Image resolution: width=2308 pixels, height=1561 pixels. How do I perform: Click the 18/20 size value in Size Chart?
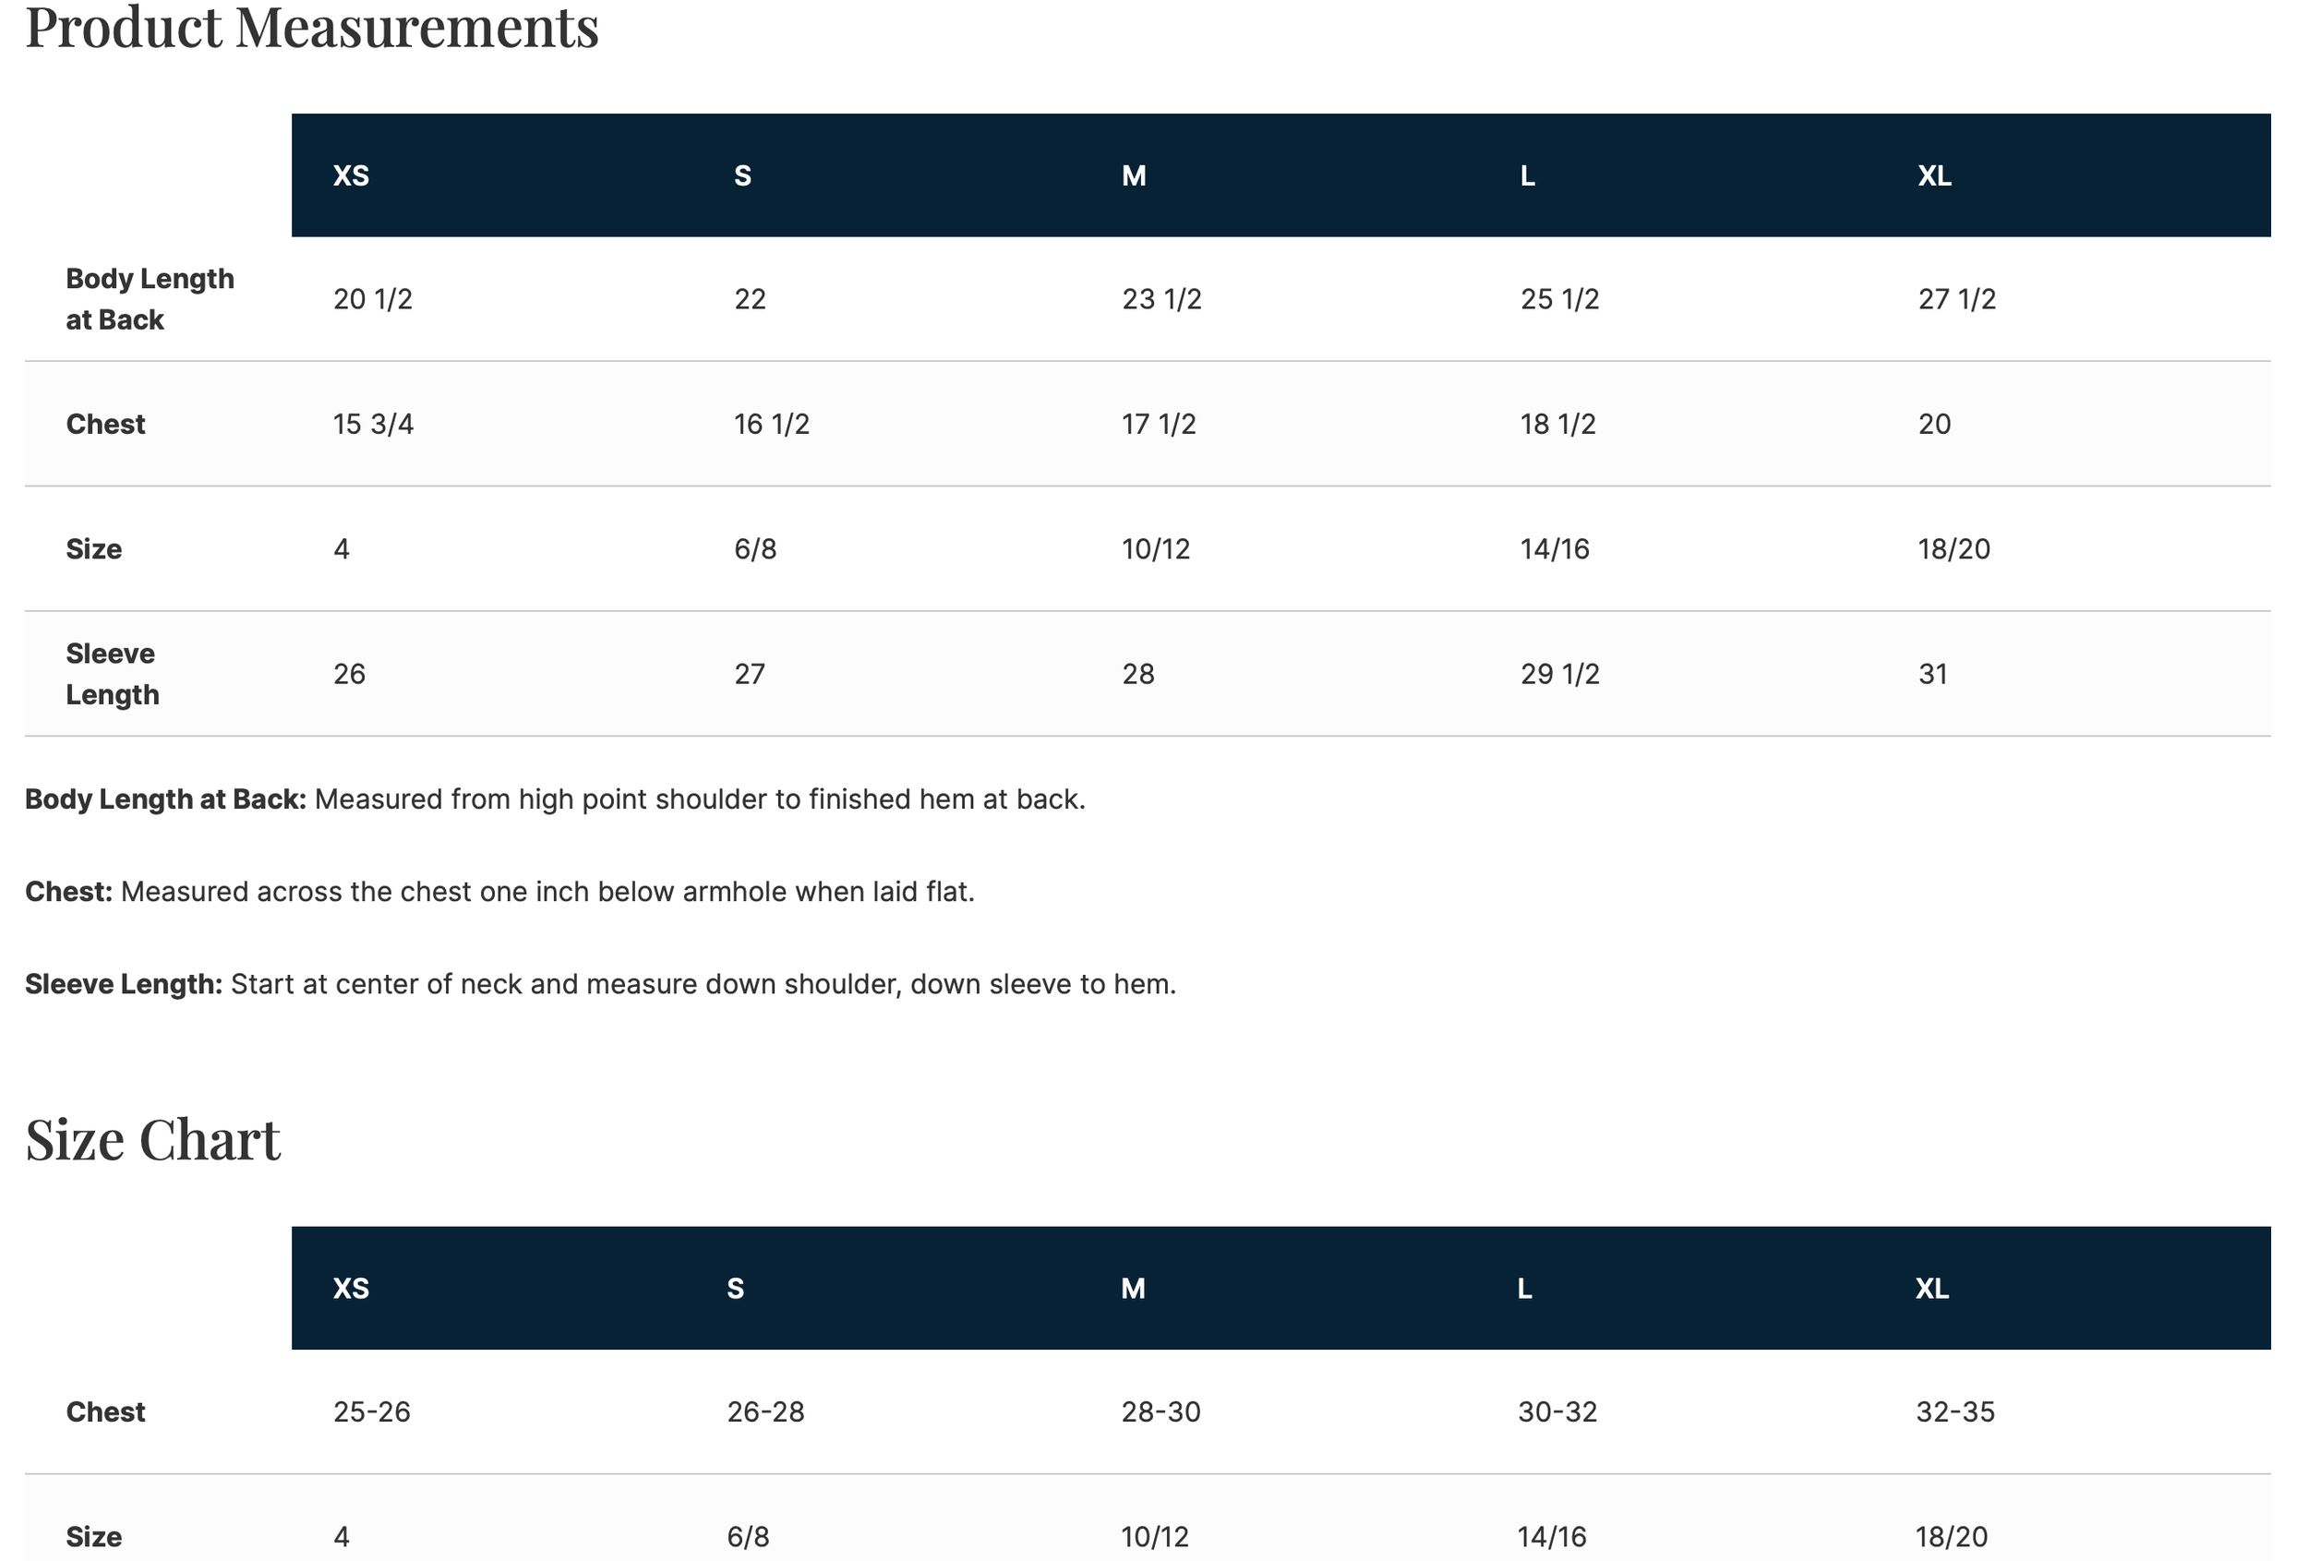pyautogui.click(x=1952, y=1537)
